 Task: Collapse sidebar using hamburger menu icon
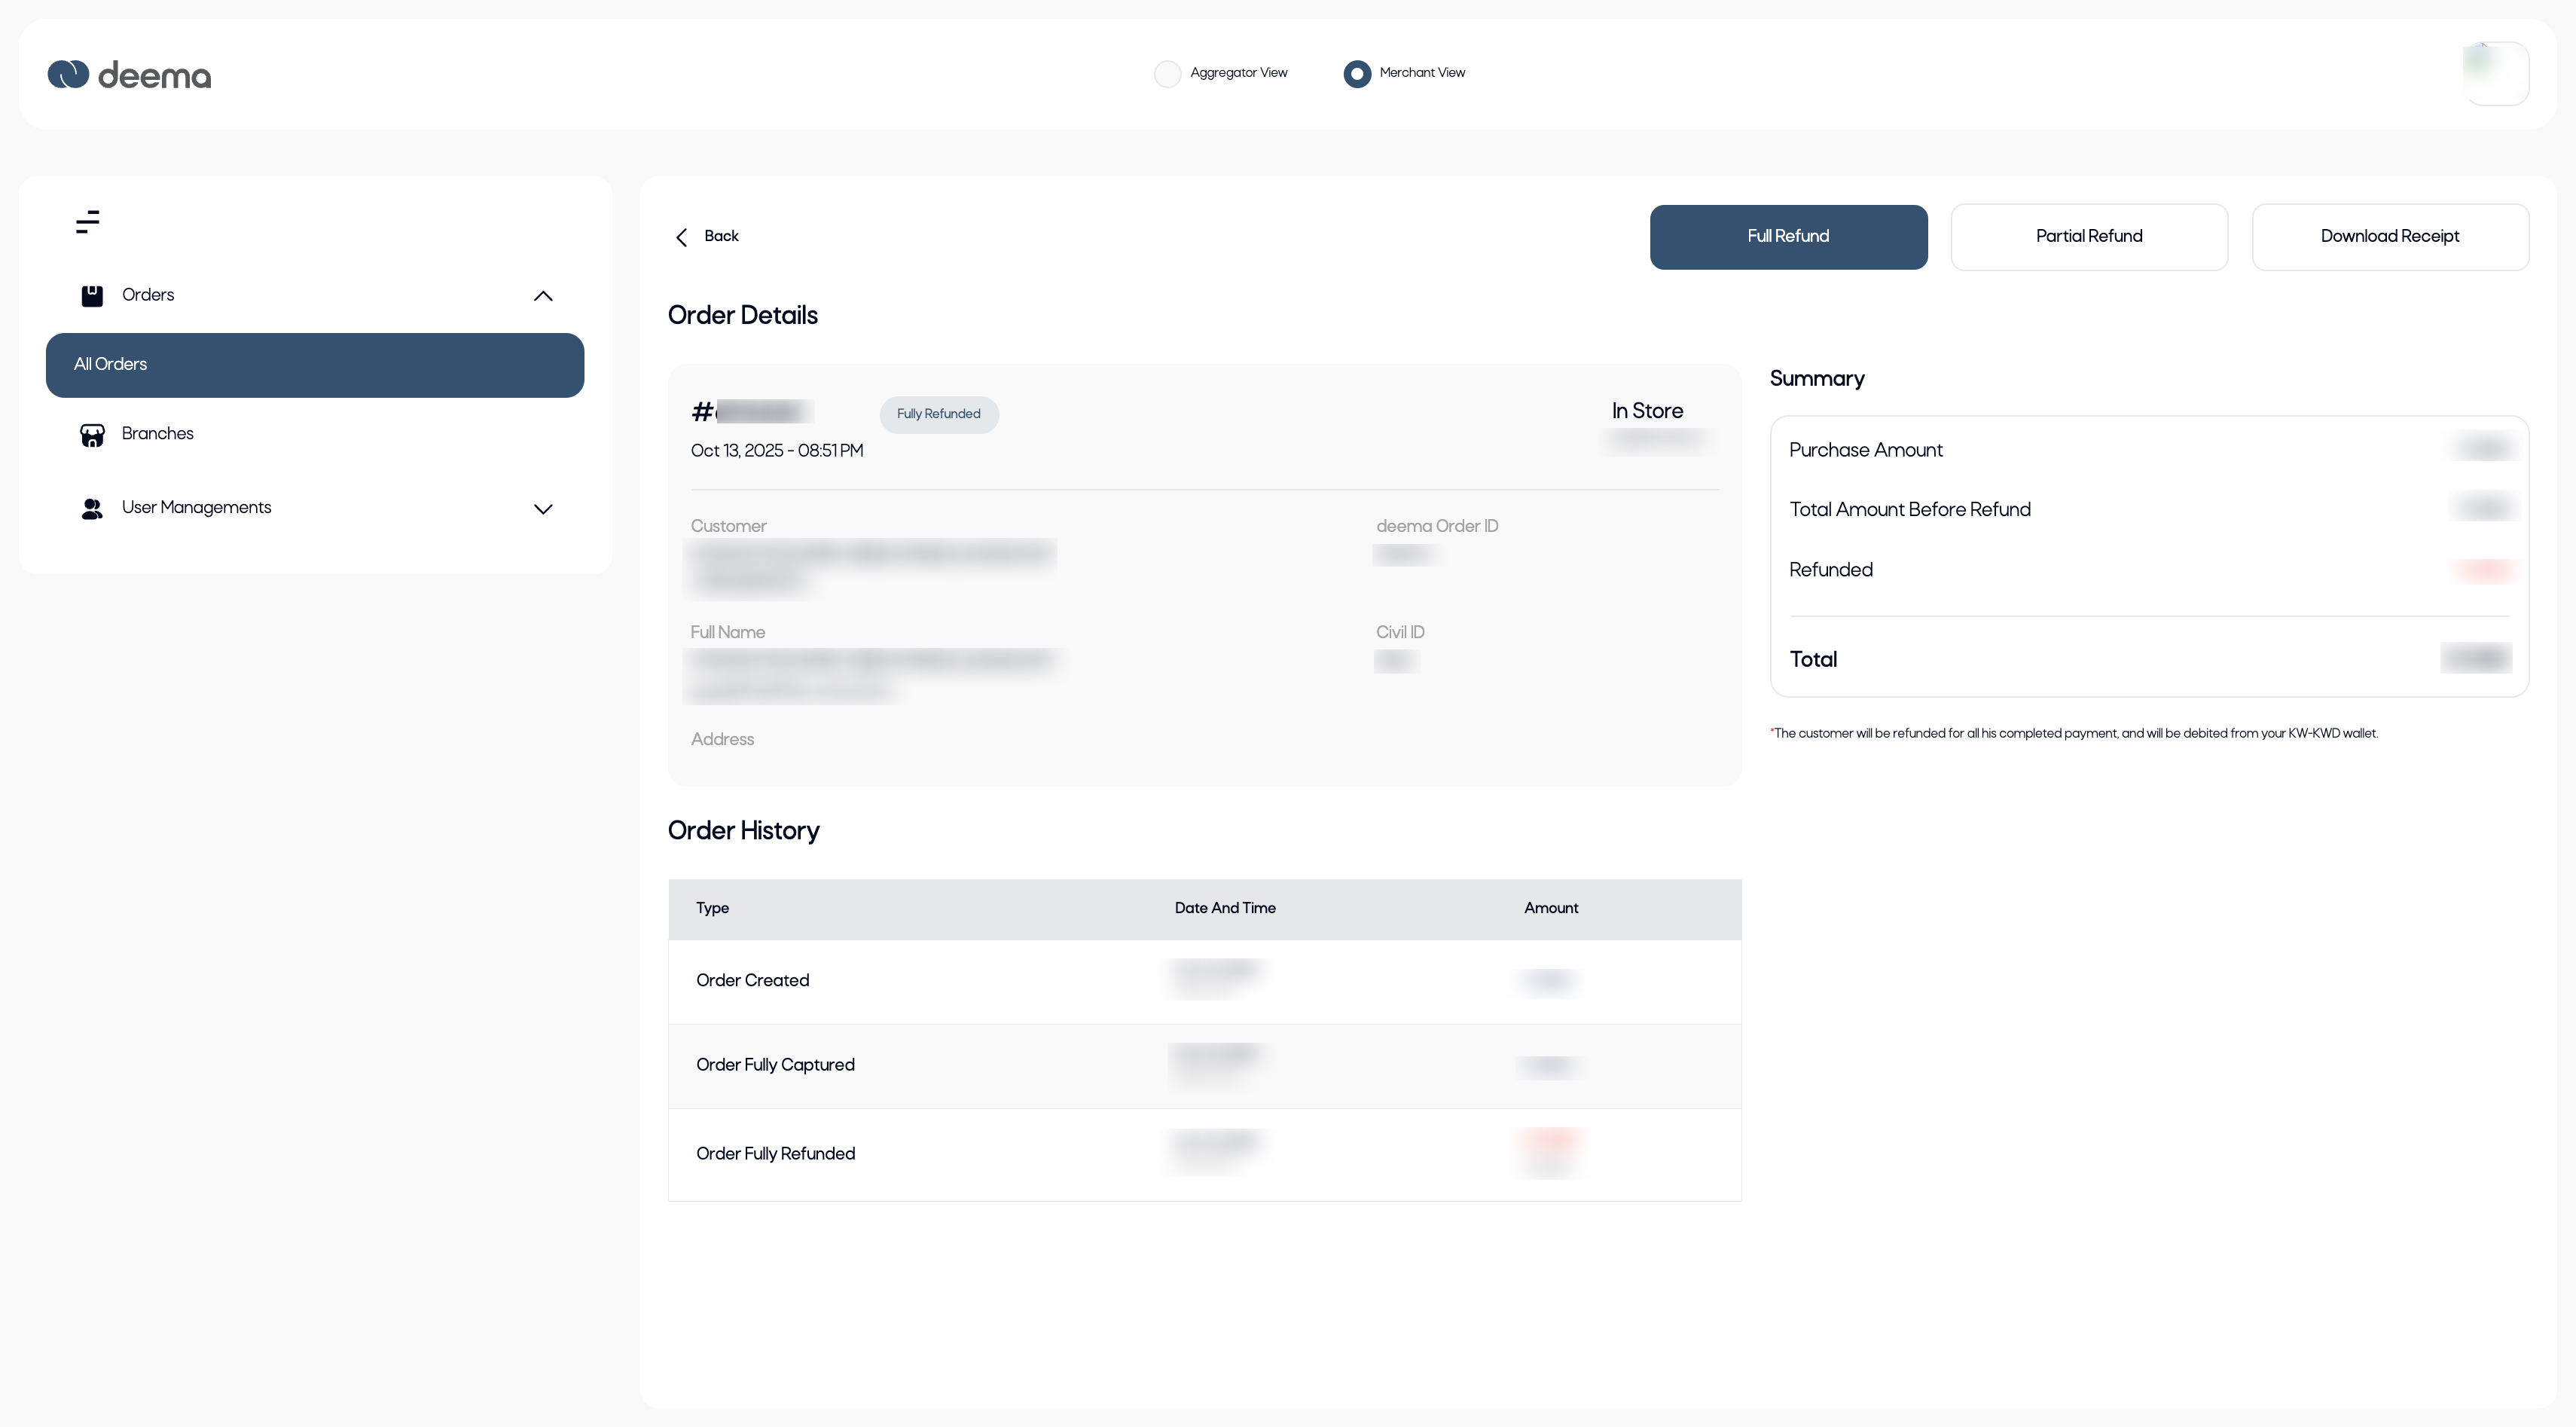[x=88, y=222]
